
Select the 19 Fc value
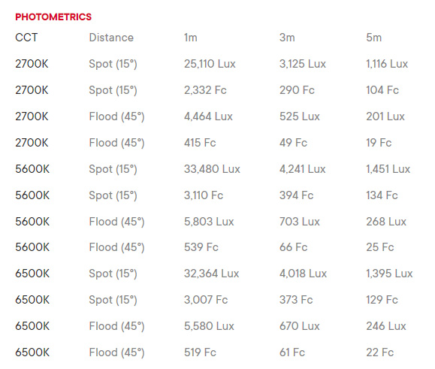[x=379, y=143]
